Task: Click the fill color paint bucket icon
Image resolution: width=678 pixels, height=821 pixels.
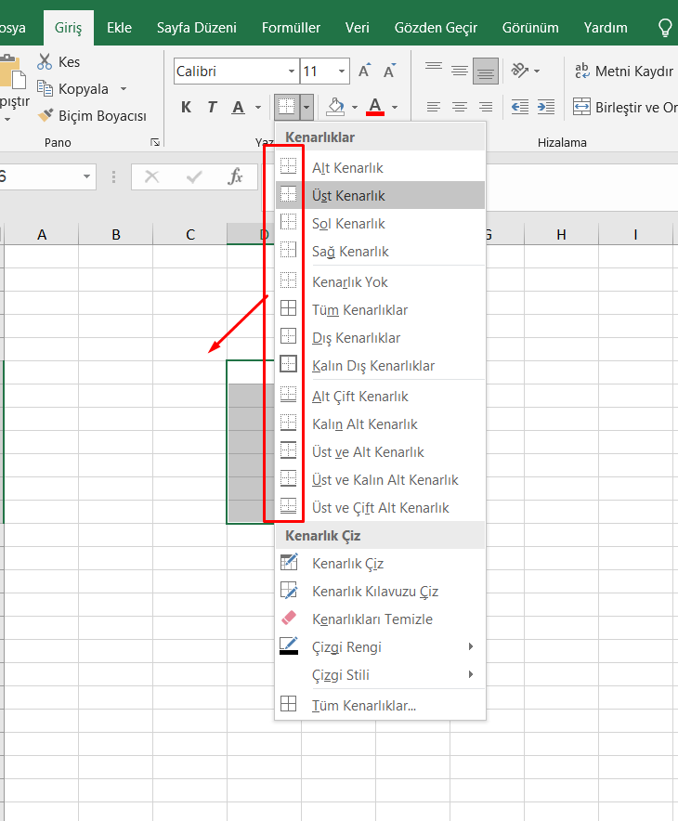Action: (335, 107)
